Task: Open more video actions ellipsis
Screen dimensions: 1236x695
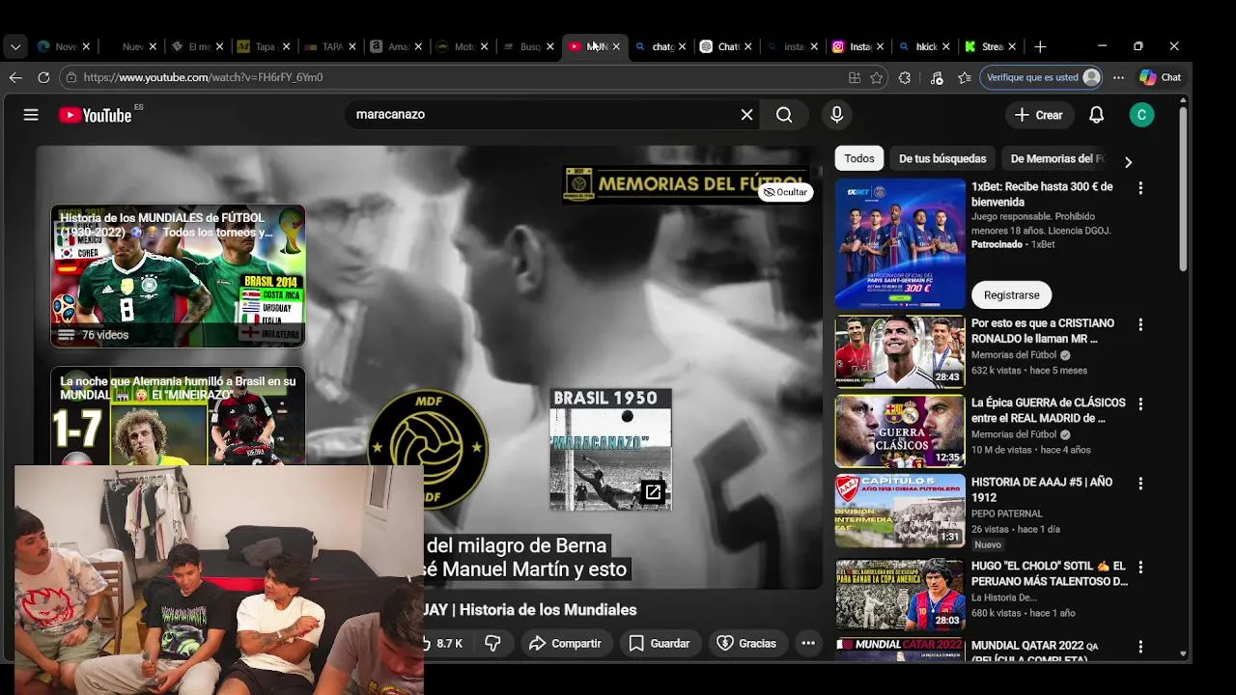Action: tap(808, 643)
